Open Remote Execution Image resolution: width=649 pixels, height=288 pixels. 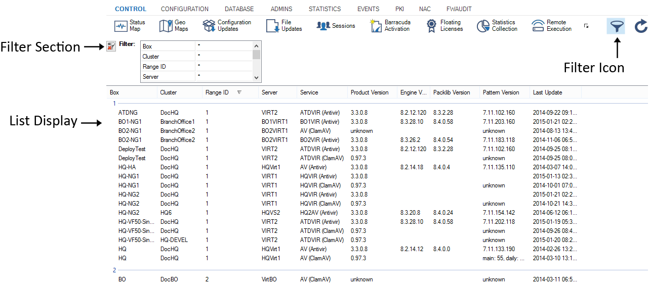click(x=552, y=26)
